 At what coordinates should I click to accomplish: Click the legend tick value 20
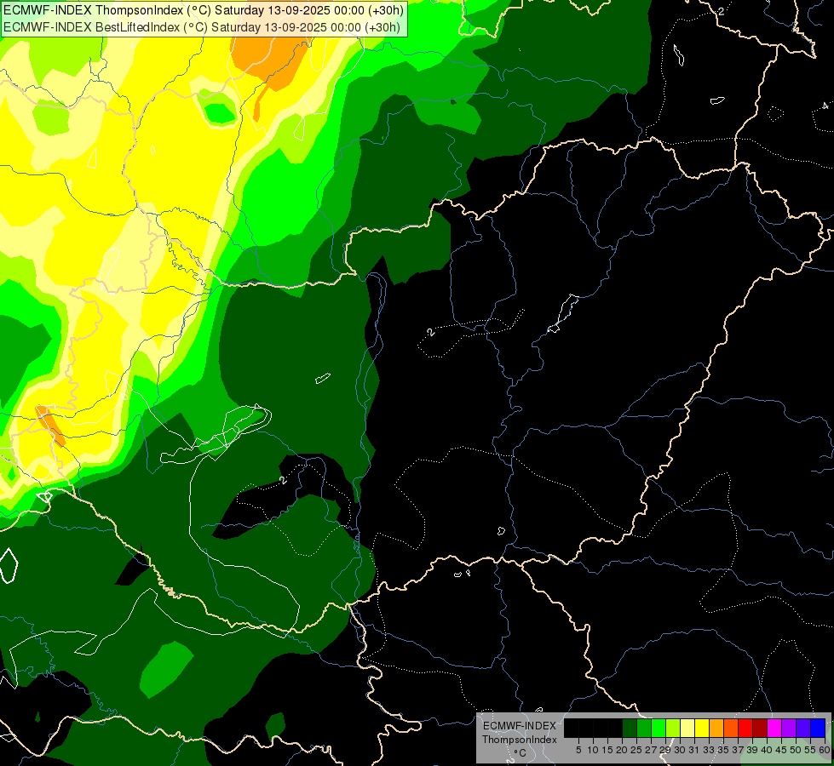click(x=622, y=750)
